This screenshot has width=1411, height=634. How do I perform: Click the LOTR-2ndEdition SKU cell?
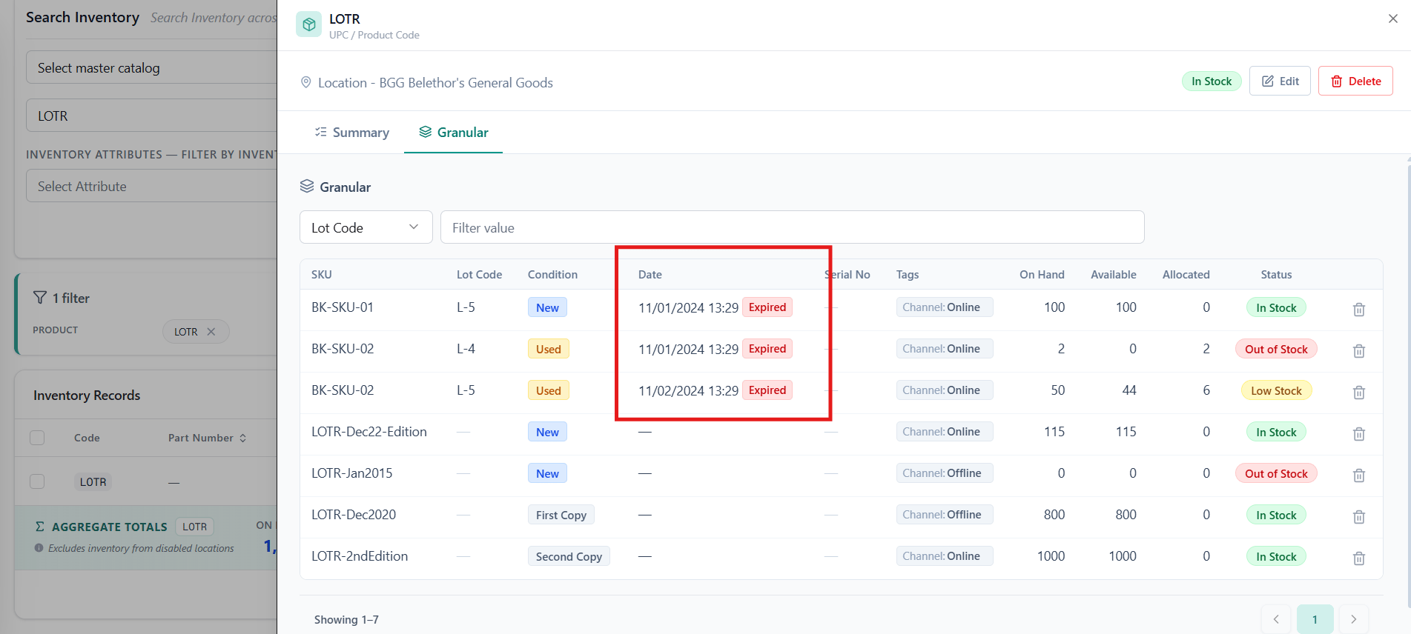point(360,555)
